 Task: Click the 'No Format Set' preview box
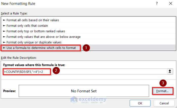click(x=84, y=91)
